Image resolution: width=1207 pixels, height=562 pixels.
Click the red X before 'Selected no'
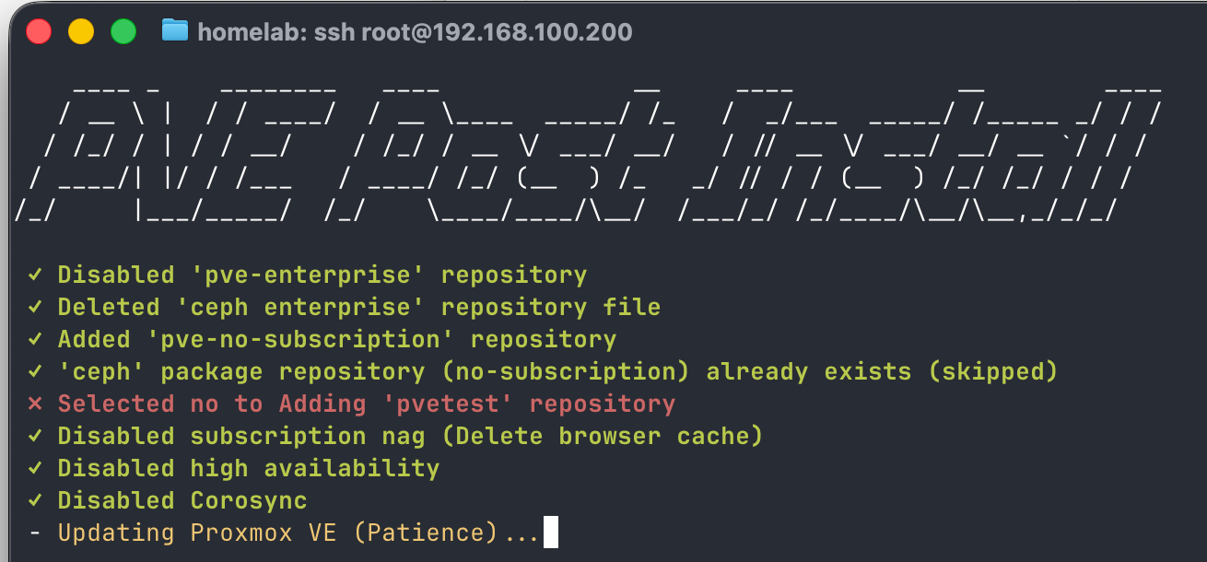click(x=35, y=404)
